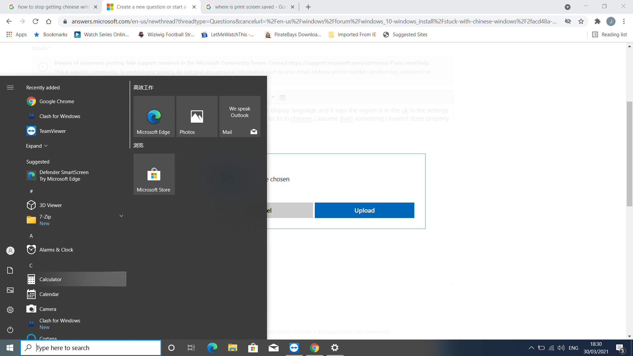Open Wiziwig Football Streams bookmark
Screen dimensions: 633x356
pyautogui.click(x=166, y=35)
